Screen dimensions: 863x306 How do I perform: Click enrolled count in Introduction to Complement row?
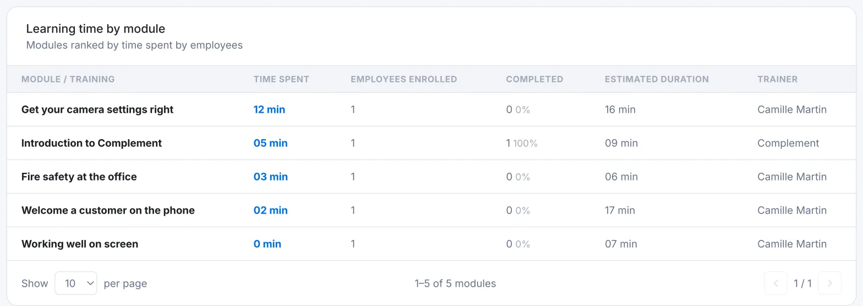pos(353,143)
